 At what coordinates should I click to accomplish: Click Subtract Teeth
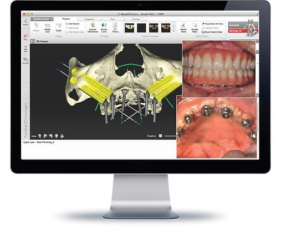tap(210, 28)
